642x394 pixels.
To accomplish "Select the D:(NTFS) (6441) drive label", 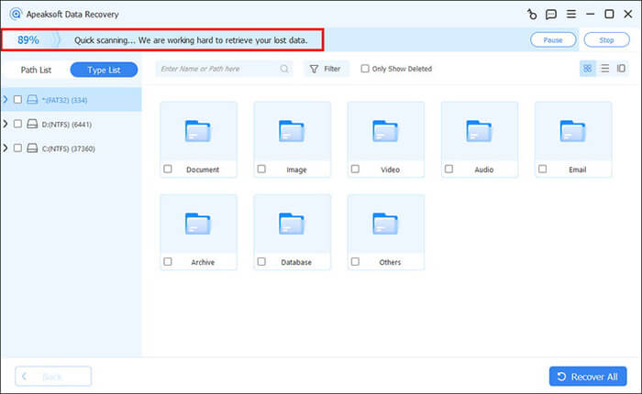I will click(x=67, y=124).
